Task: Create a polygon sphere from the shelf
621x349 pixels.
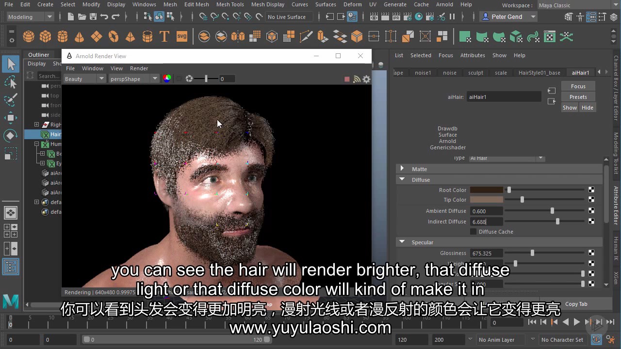Action: pyautogui.click(x=29, y=37)
